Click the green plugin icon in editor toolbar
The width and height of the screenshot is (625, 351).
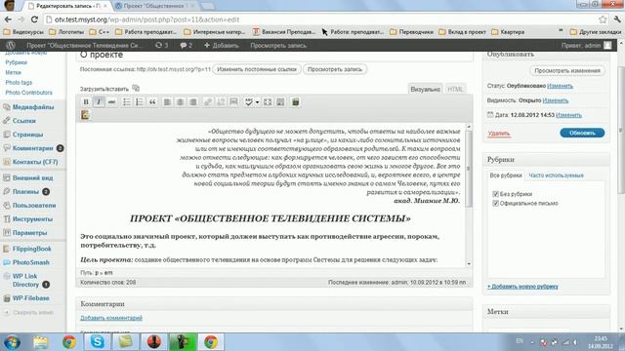coord(295,102)
